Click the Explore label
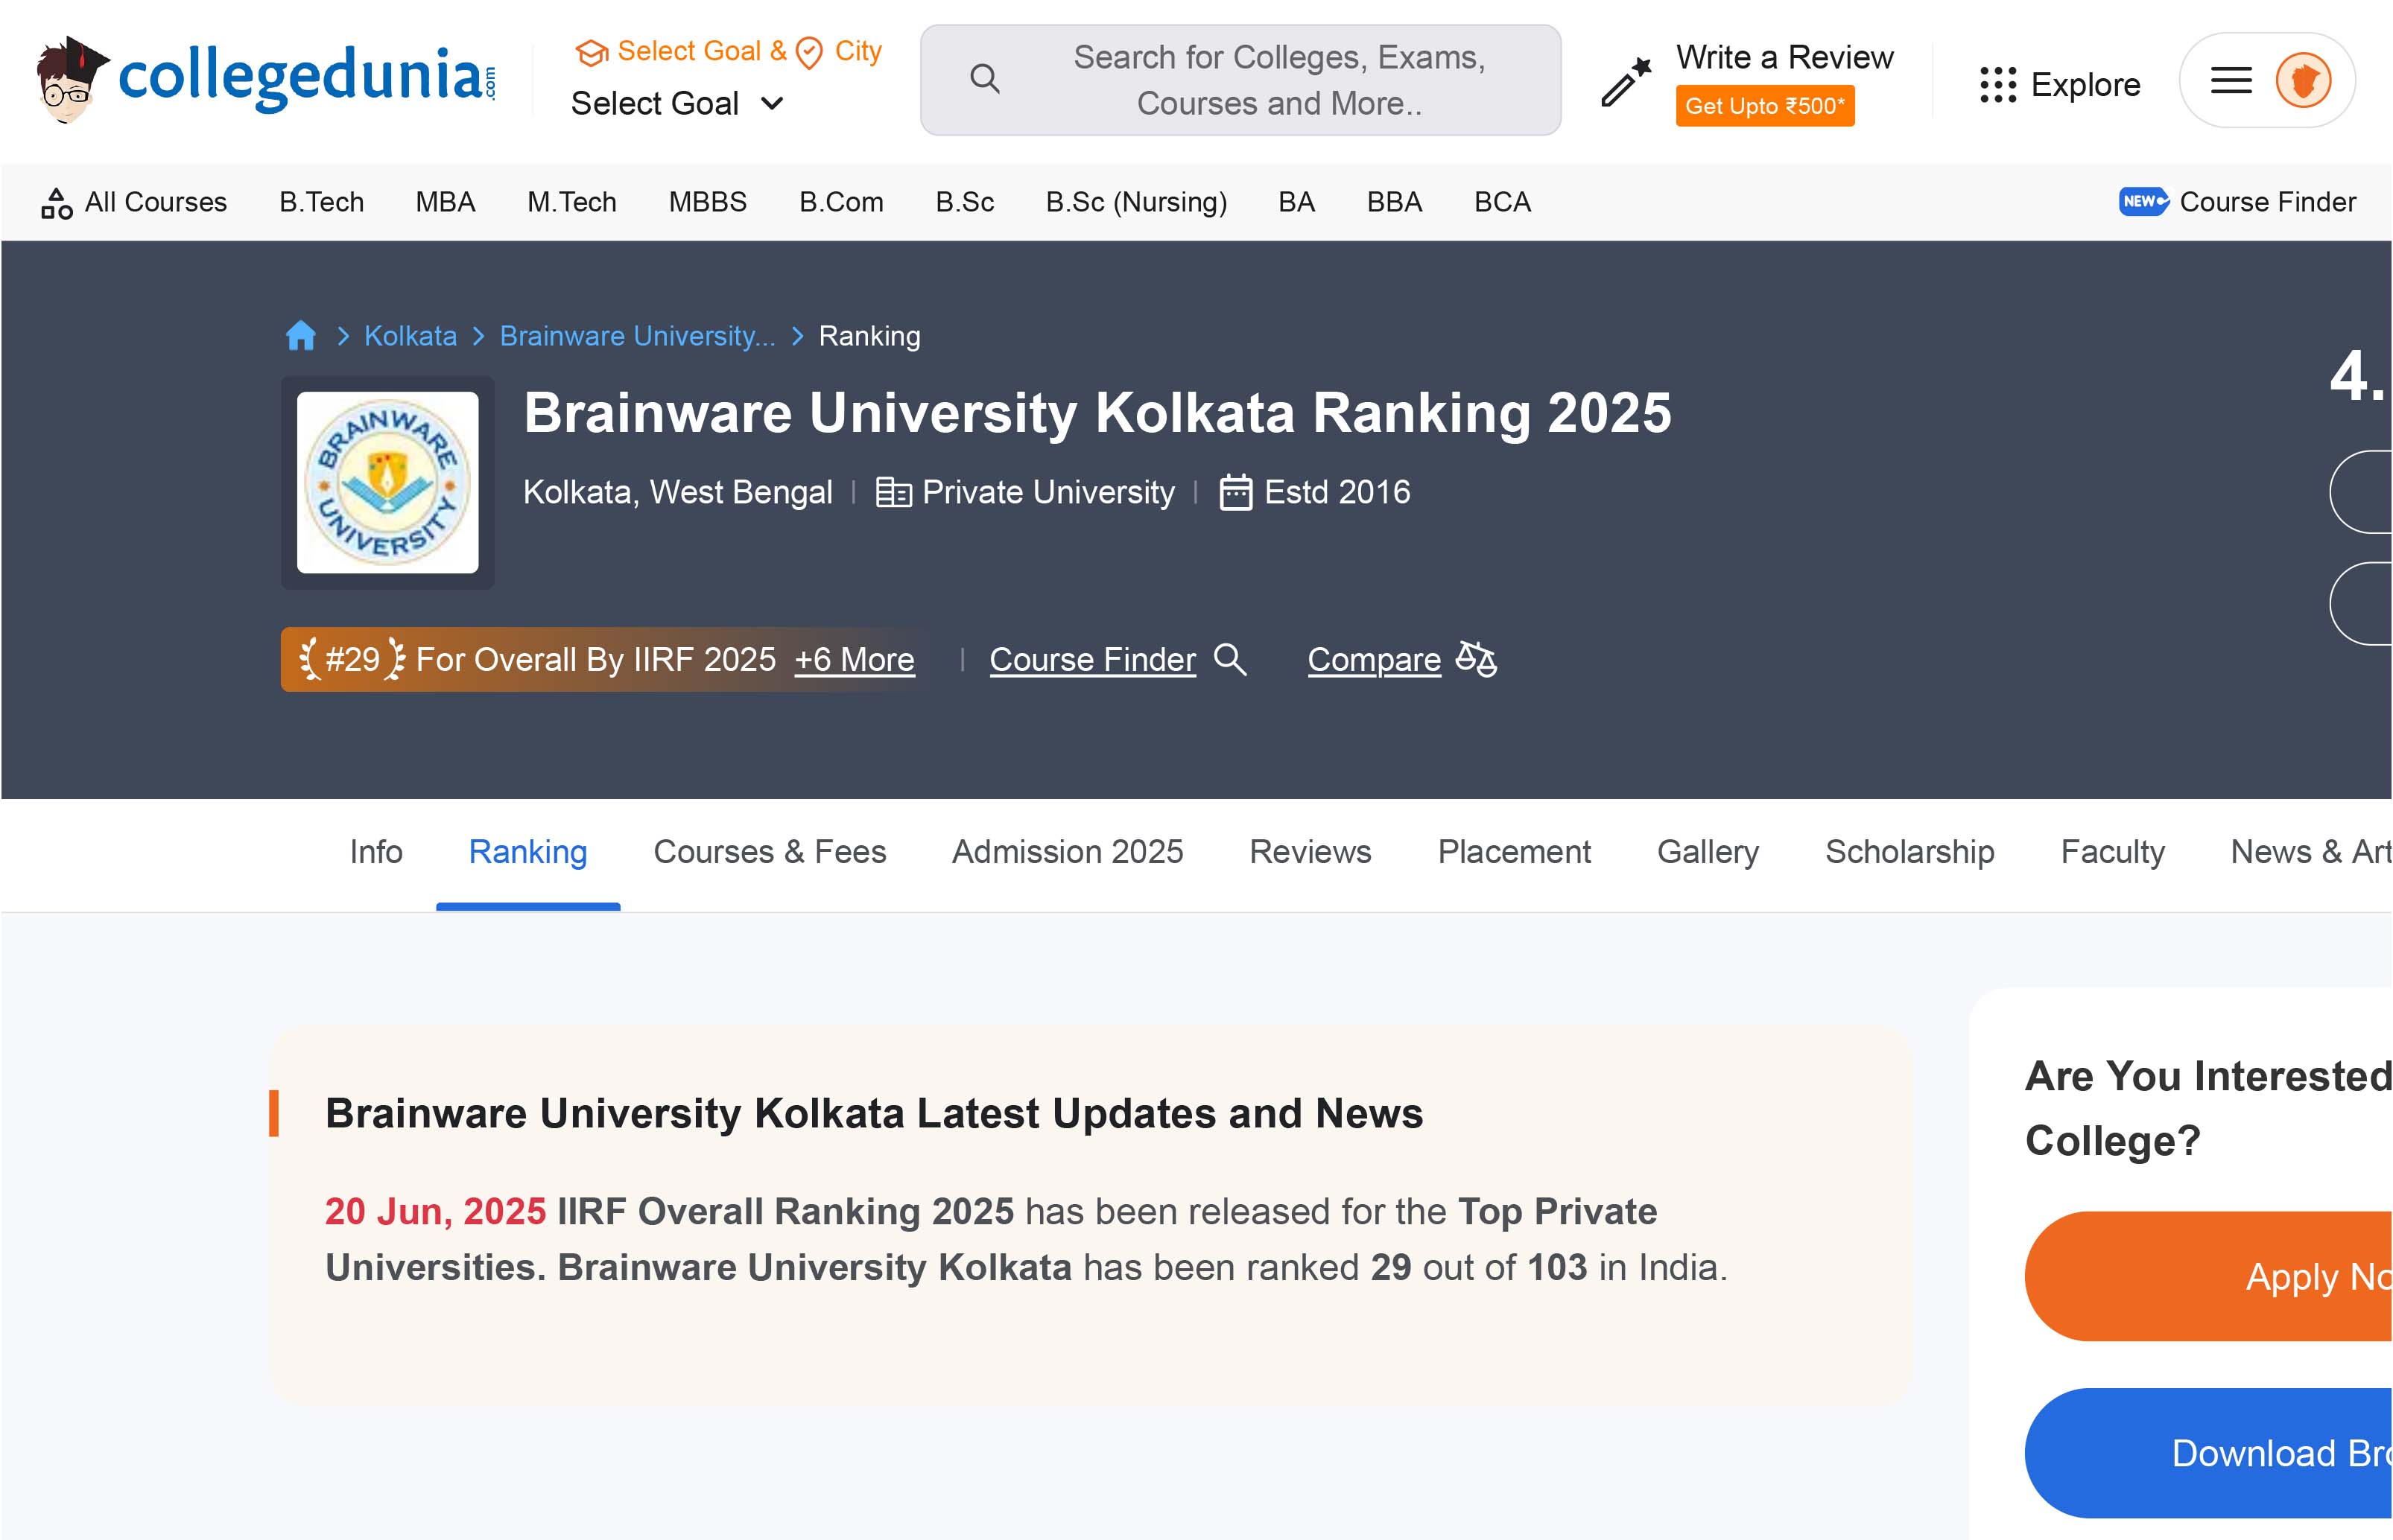2393x1540 pixels. pos(2085,85)
